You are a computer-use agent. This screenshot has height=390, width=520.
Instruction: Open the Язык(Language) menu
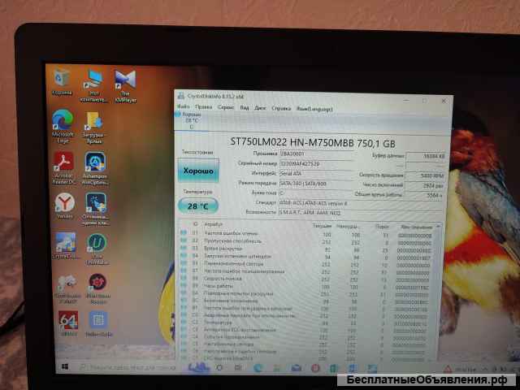click(311, 107)
